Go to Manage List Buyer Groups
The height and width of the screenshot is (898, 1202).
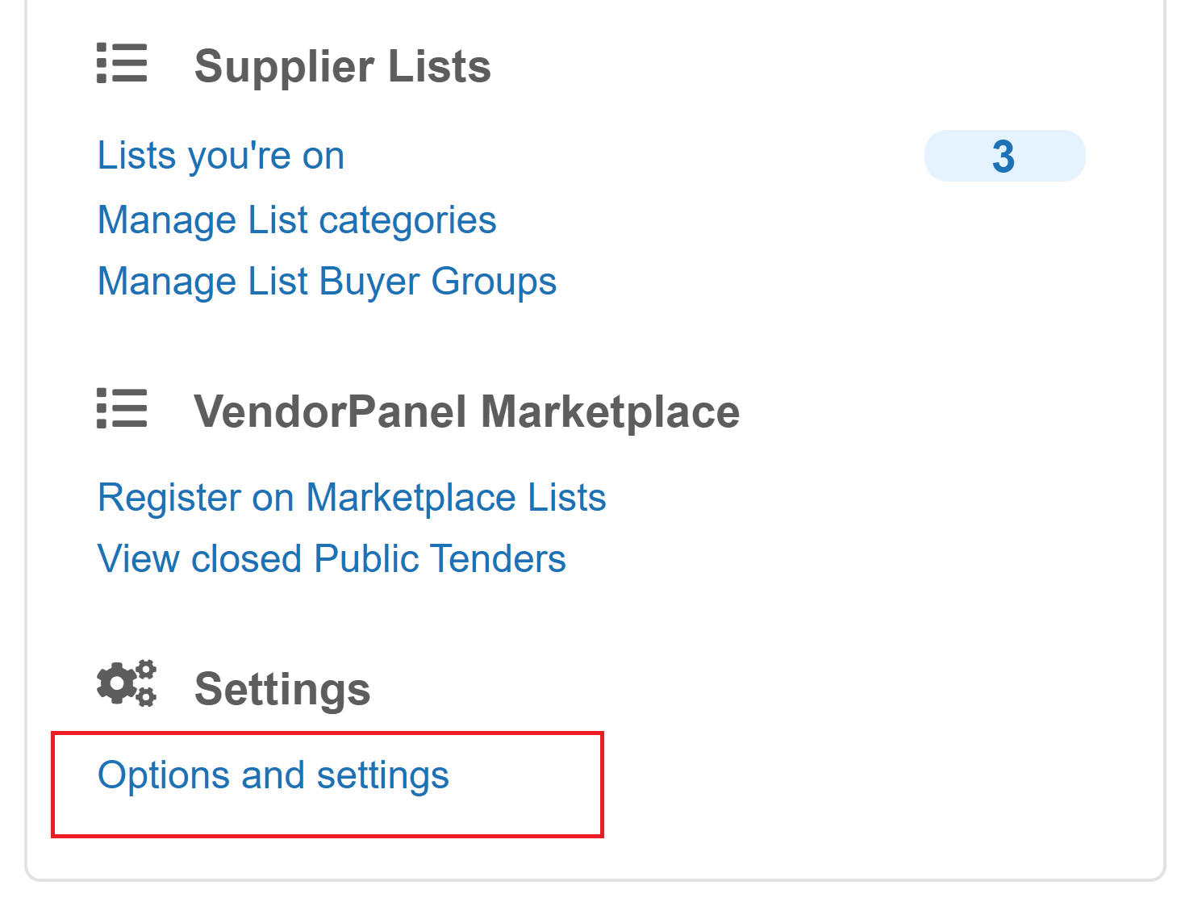(x=327, y=282)
